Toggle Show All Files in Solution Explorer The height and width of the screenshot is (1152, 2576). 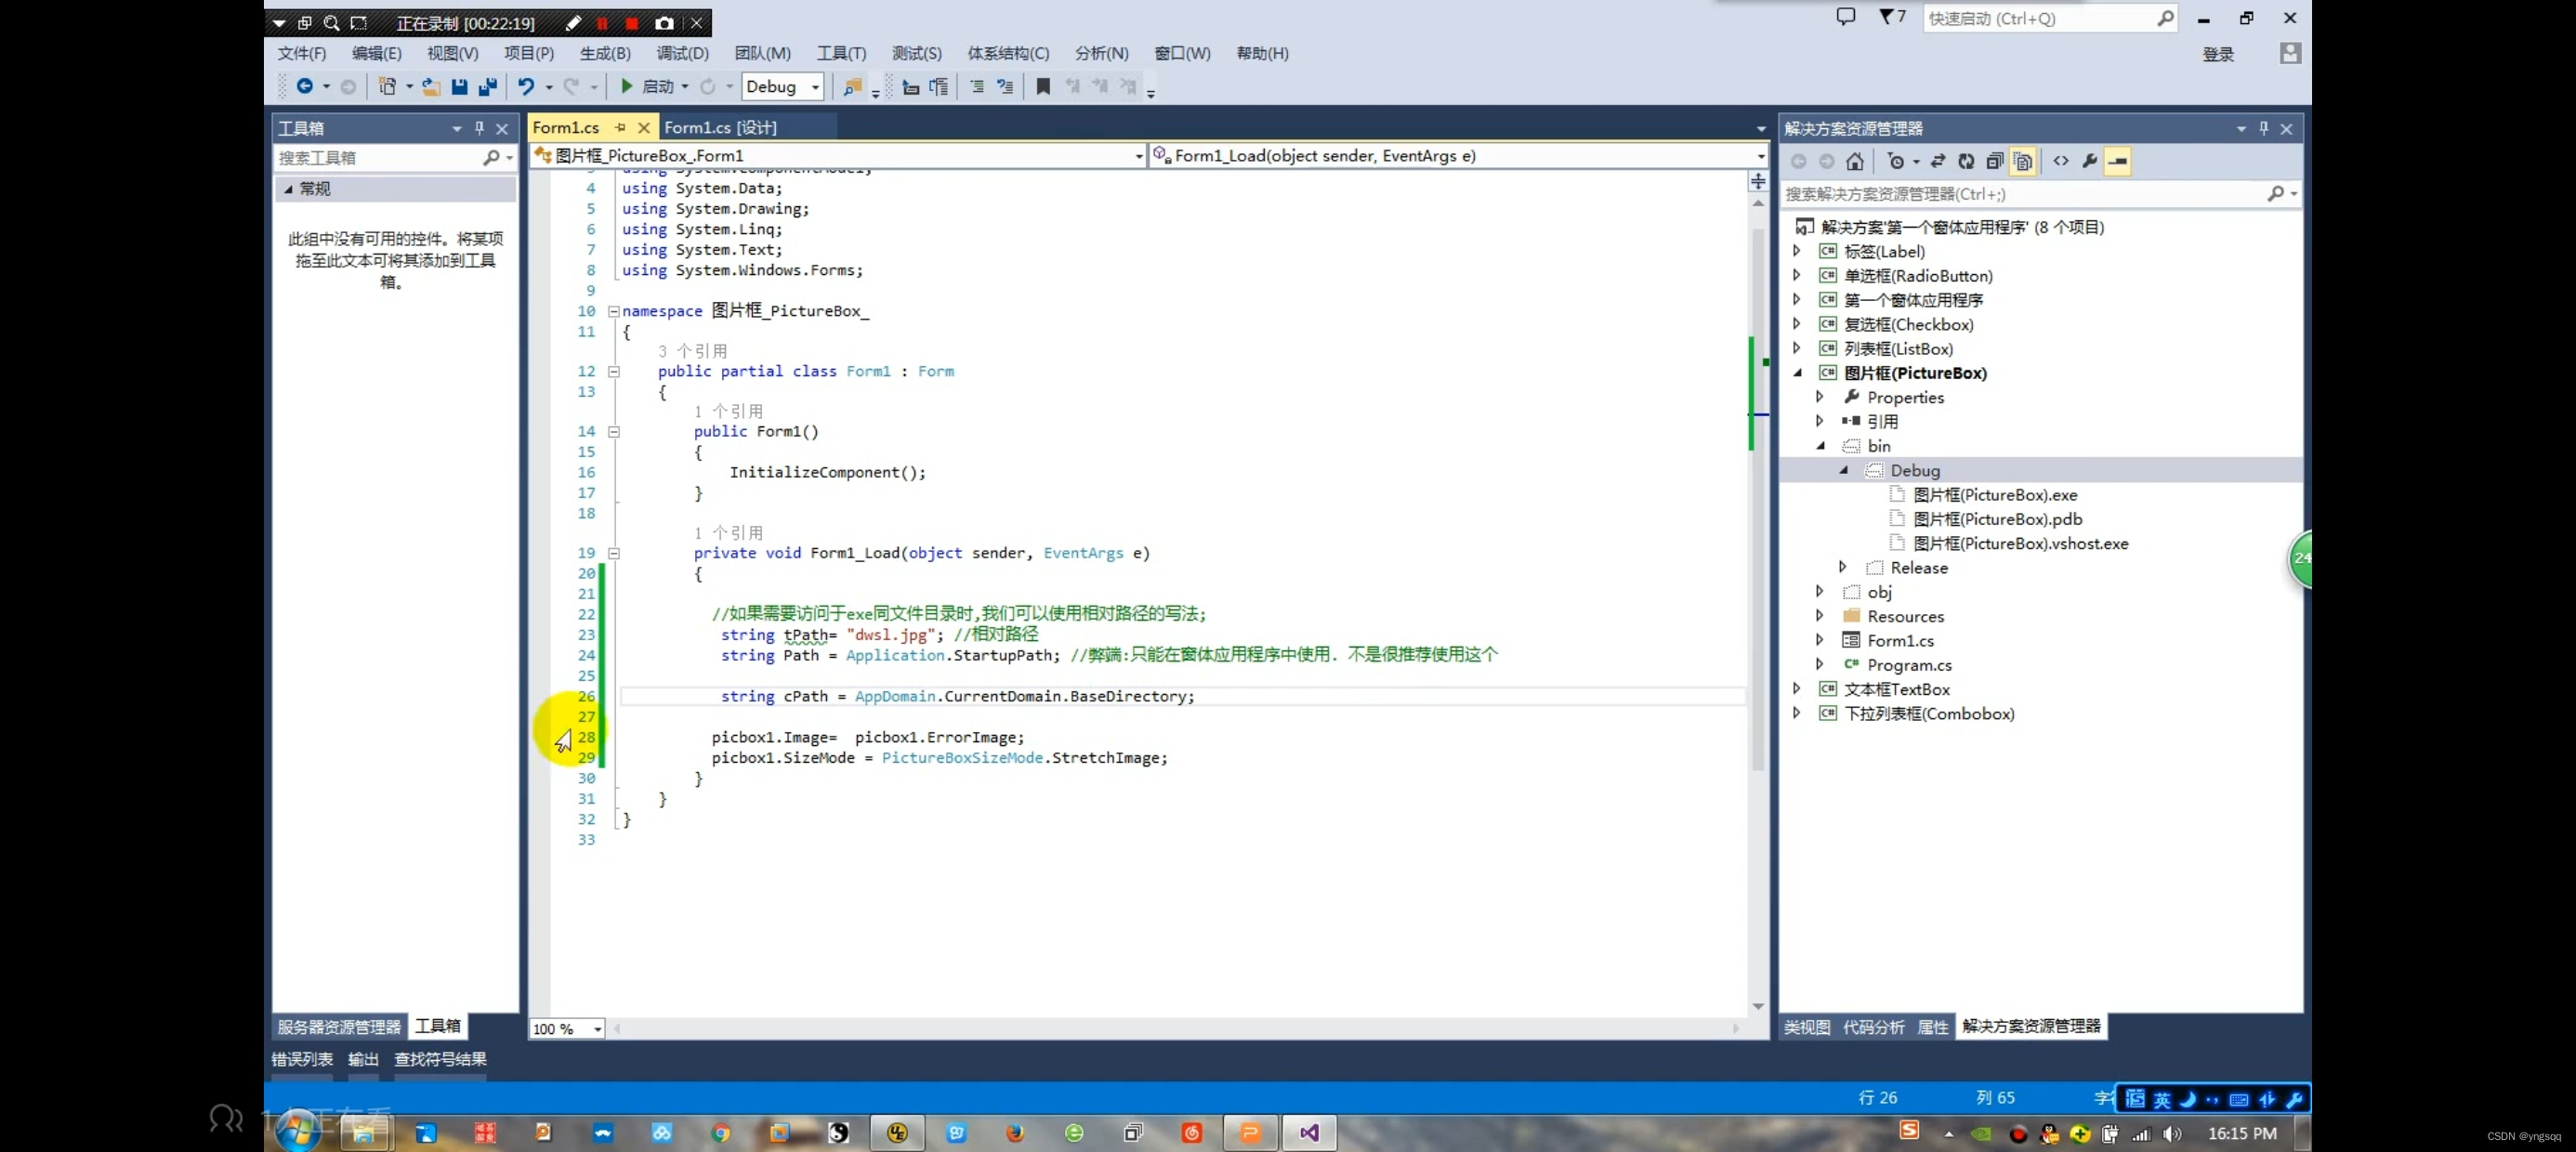click(x=2023, y=161)
